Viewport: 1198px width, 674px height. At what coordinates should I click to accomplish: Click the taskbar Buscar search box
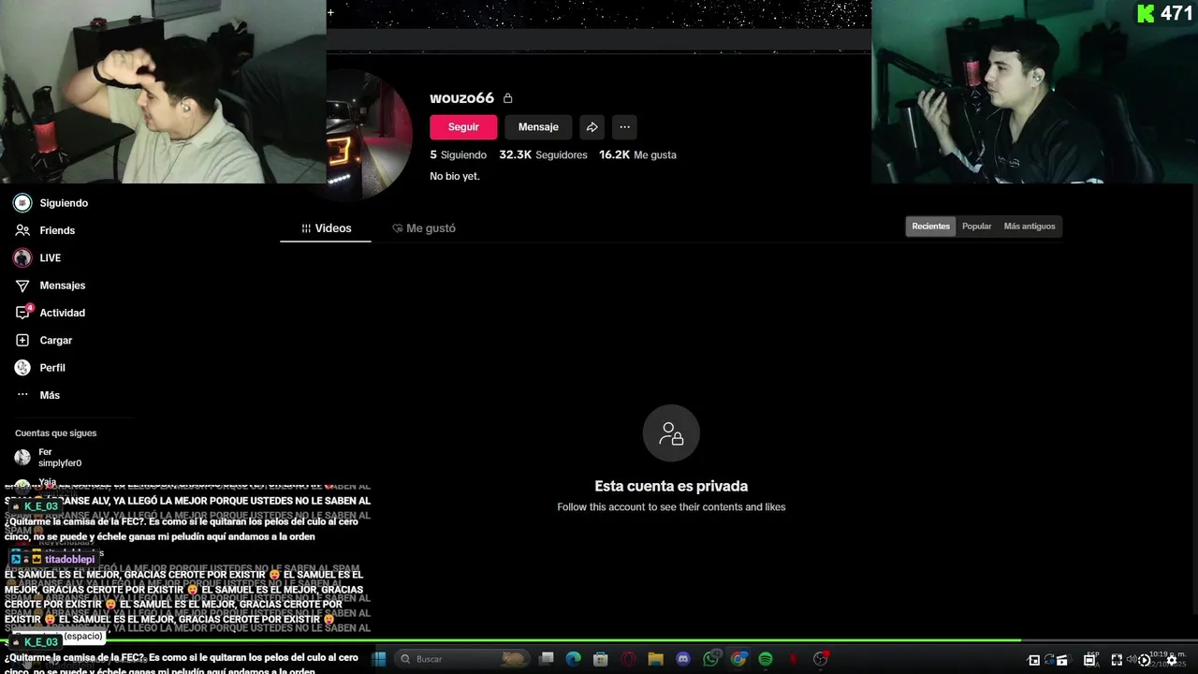click(463, 659)
